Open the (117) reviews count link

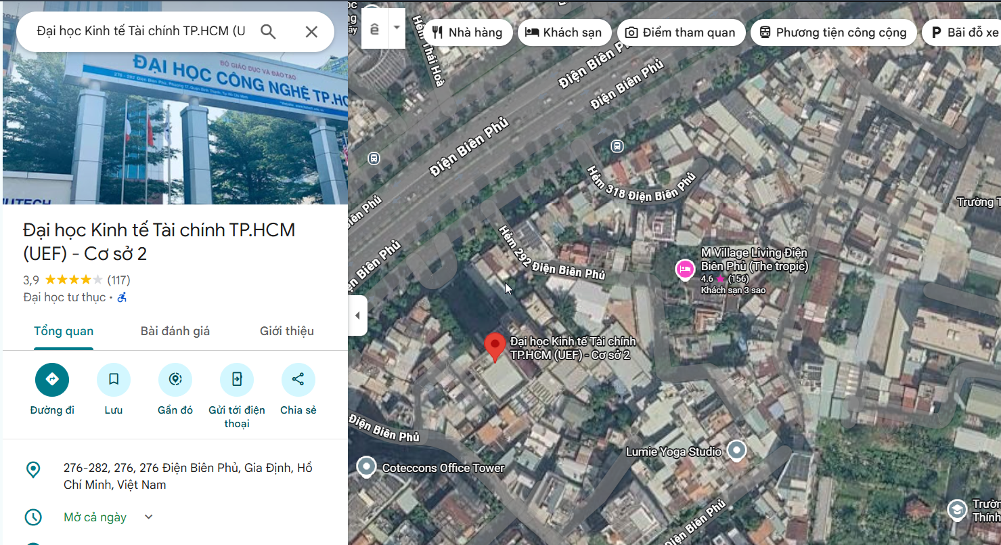coord(118,280)
